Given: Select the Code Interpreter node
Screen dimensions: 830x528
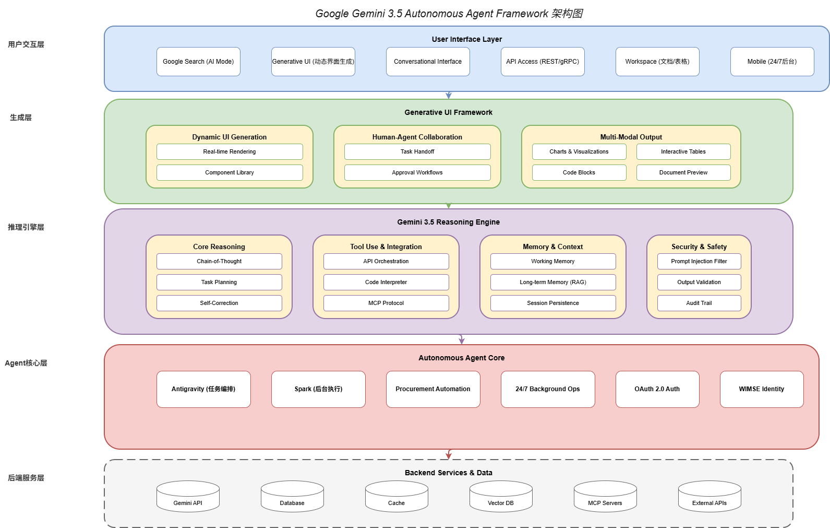Looking at the screenshot, I should pyautogui.click(x=386, y=282).
